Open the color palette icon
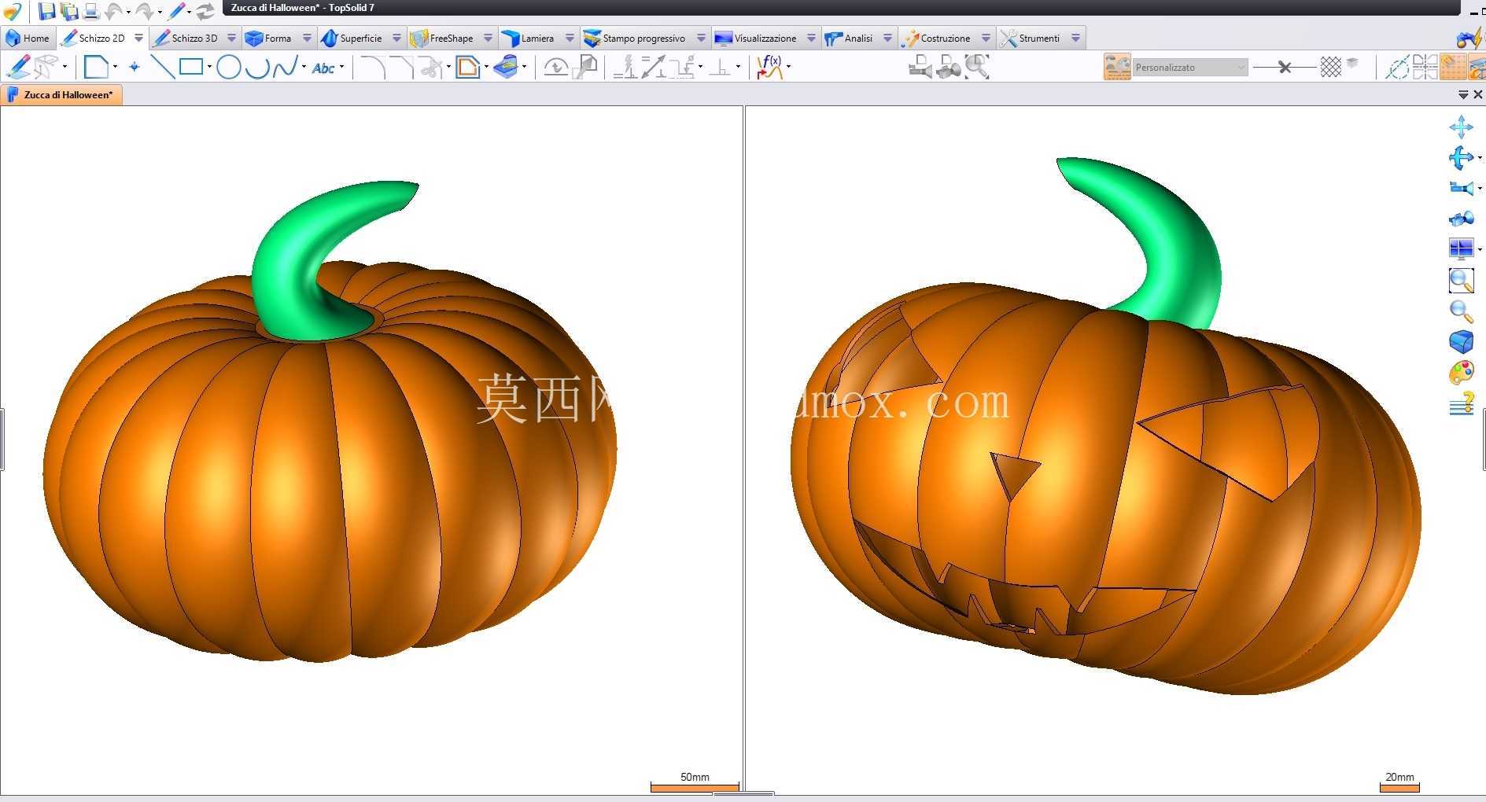This screenshot has height=802, width=1486. [x=1461, y=373]
